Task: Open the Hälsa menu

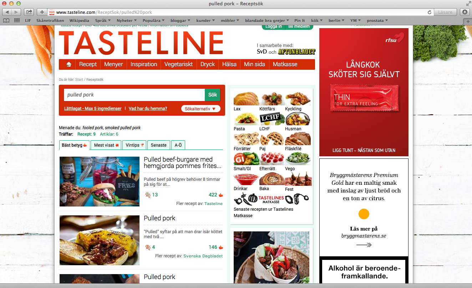Action: [x=229, y=64]
